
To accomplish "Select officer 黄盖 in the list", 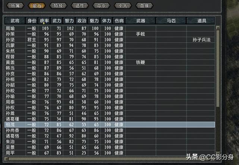I will (110, 62).
